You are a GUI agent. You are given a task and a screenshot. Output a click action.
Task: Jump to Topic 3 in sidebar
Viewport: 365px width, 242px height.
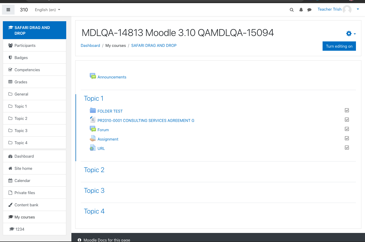click(34, 130)
